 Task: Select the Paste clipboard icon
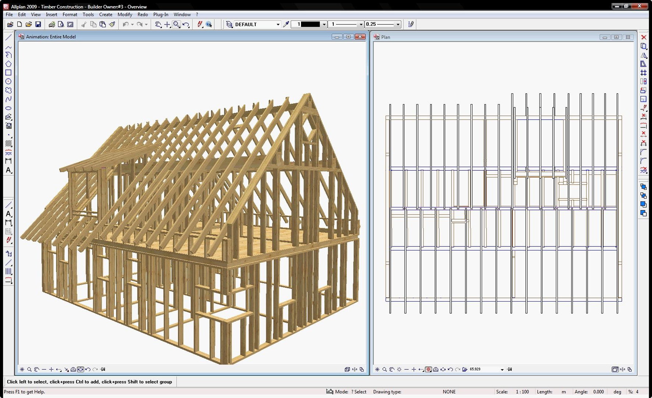point(102,24)
